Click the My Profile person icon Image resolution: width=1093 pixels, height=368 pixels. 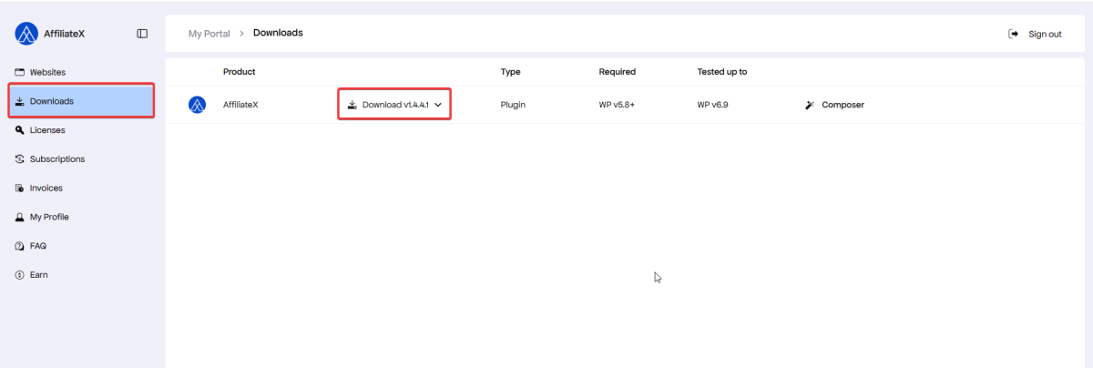[x=20, y=217]
